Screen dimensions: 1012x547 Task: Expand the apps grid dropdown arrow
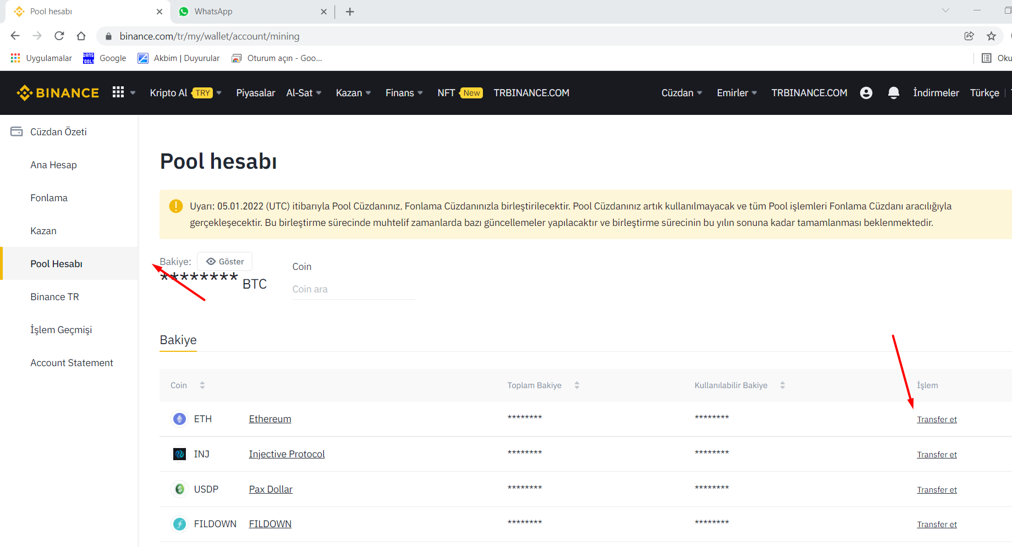133,93
